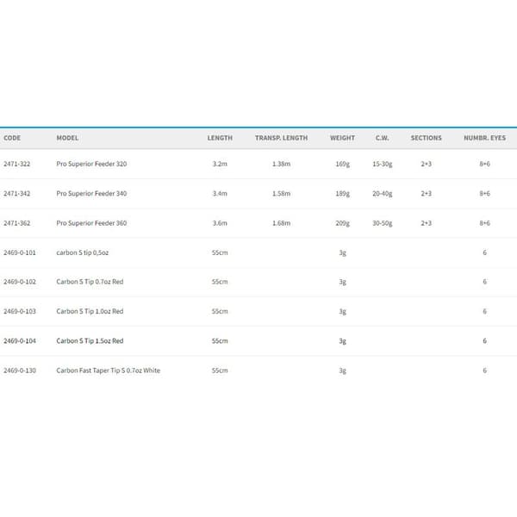Click the 189g weight value

pyautogui.click(x=343, y=194)
